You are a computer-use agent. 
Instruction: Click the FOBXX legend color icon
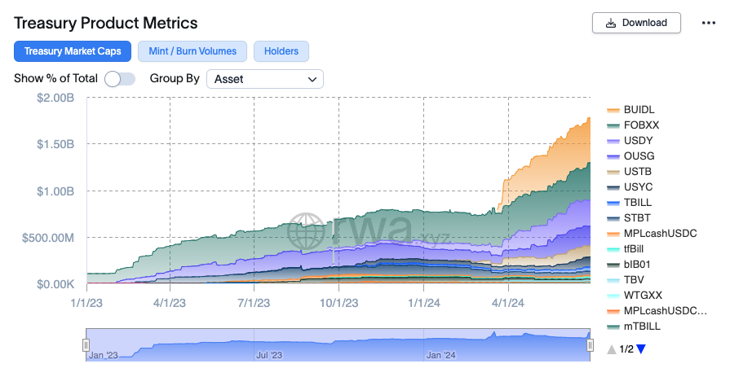(613, 125)
